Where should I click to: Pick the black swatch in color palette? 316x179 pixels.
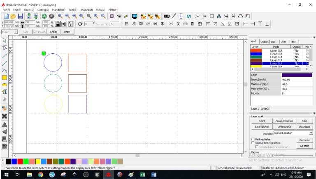(x=8, y=161)
